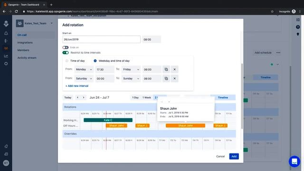
Task: Edit the Saturday 00:00 from-time field
Action: [104, 78]
